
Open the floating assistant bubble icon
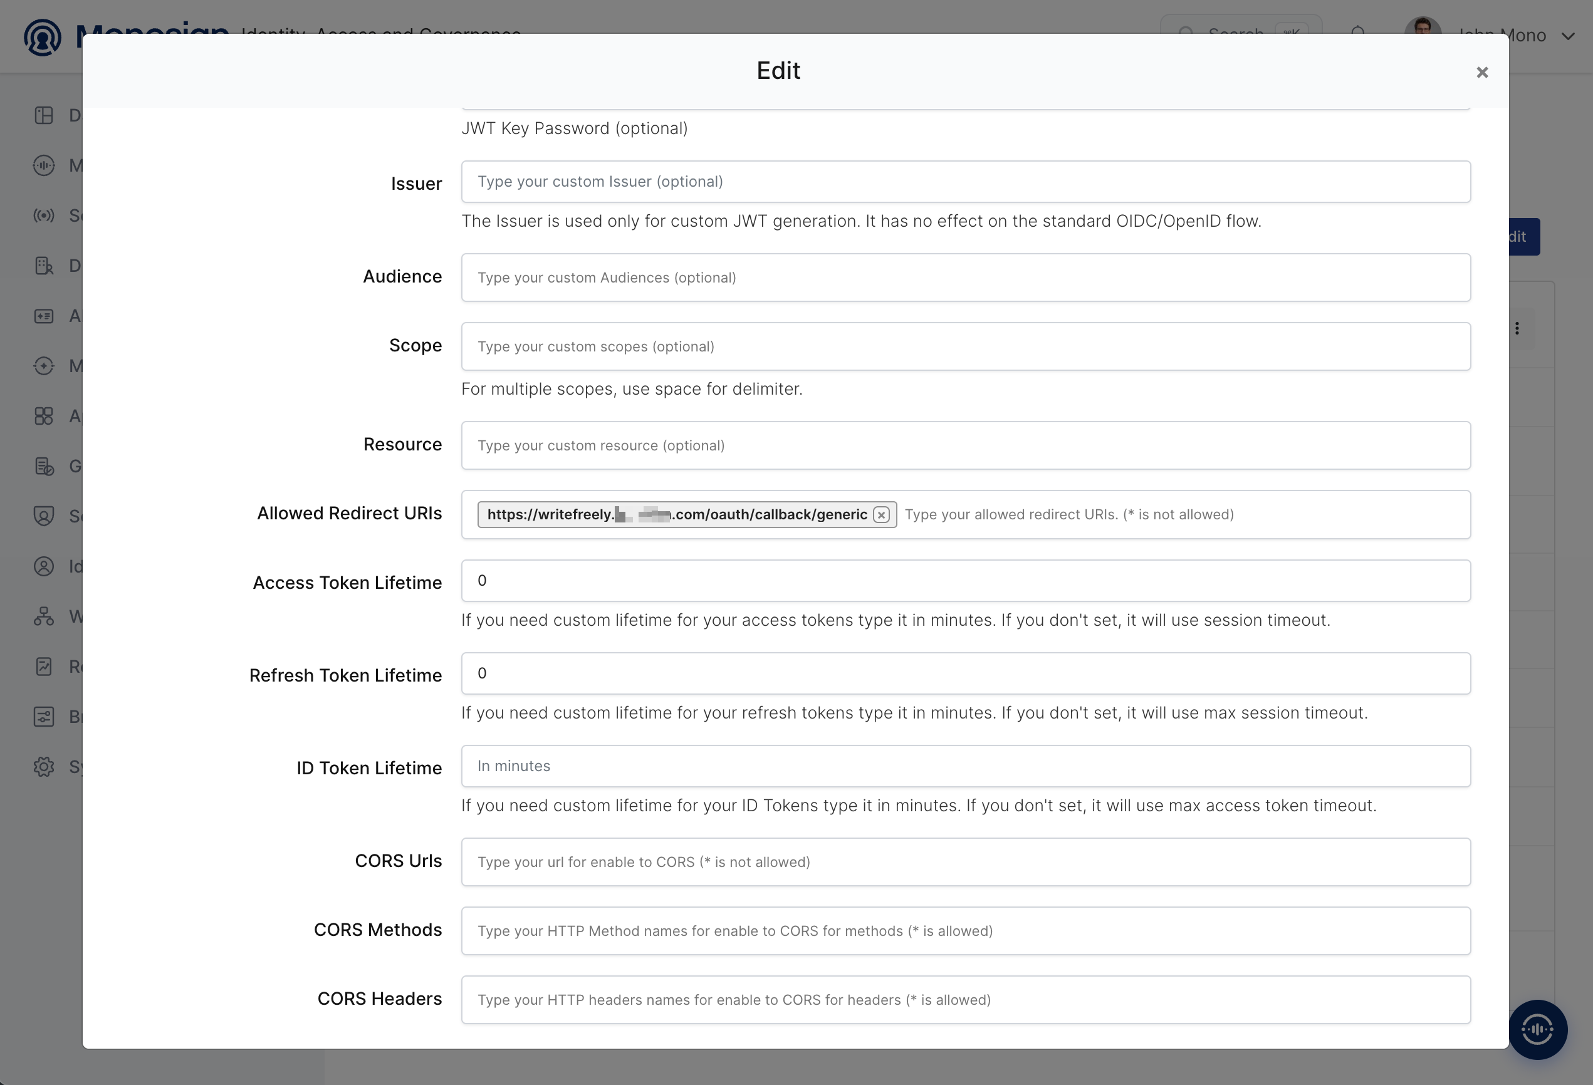click(1537, 1029)
